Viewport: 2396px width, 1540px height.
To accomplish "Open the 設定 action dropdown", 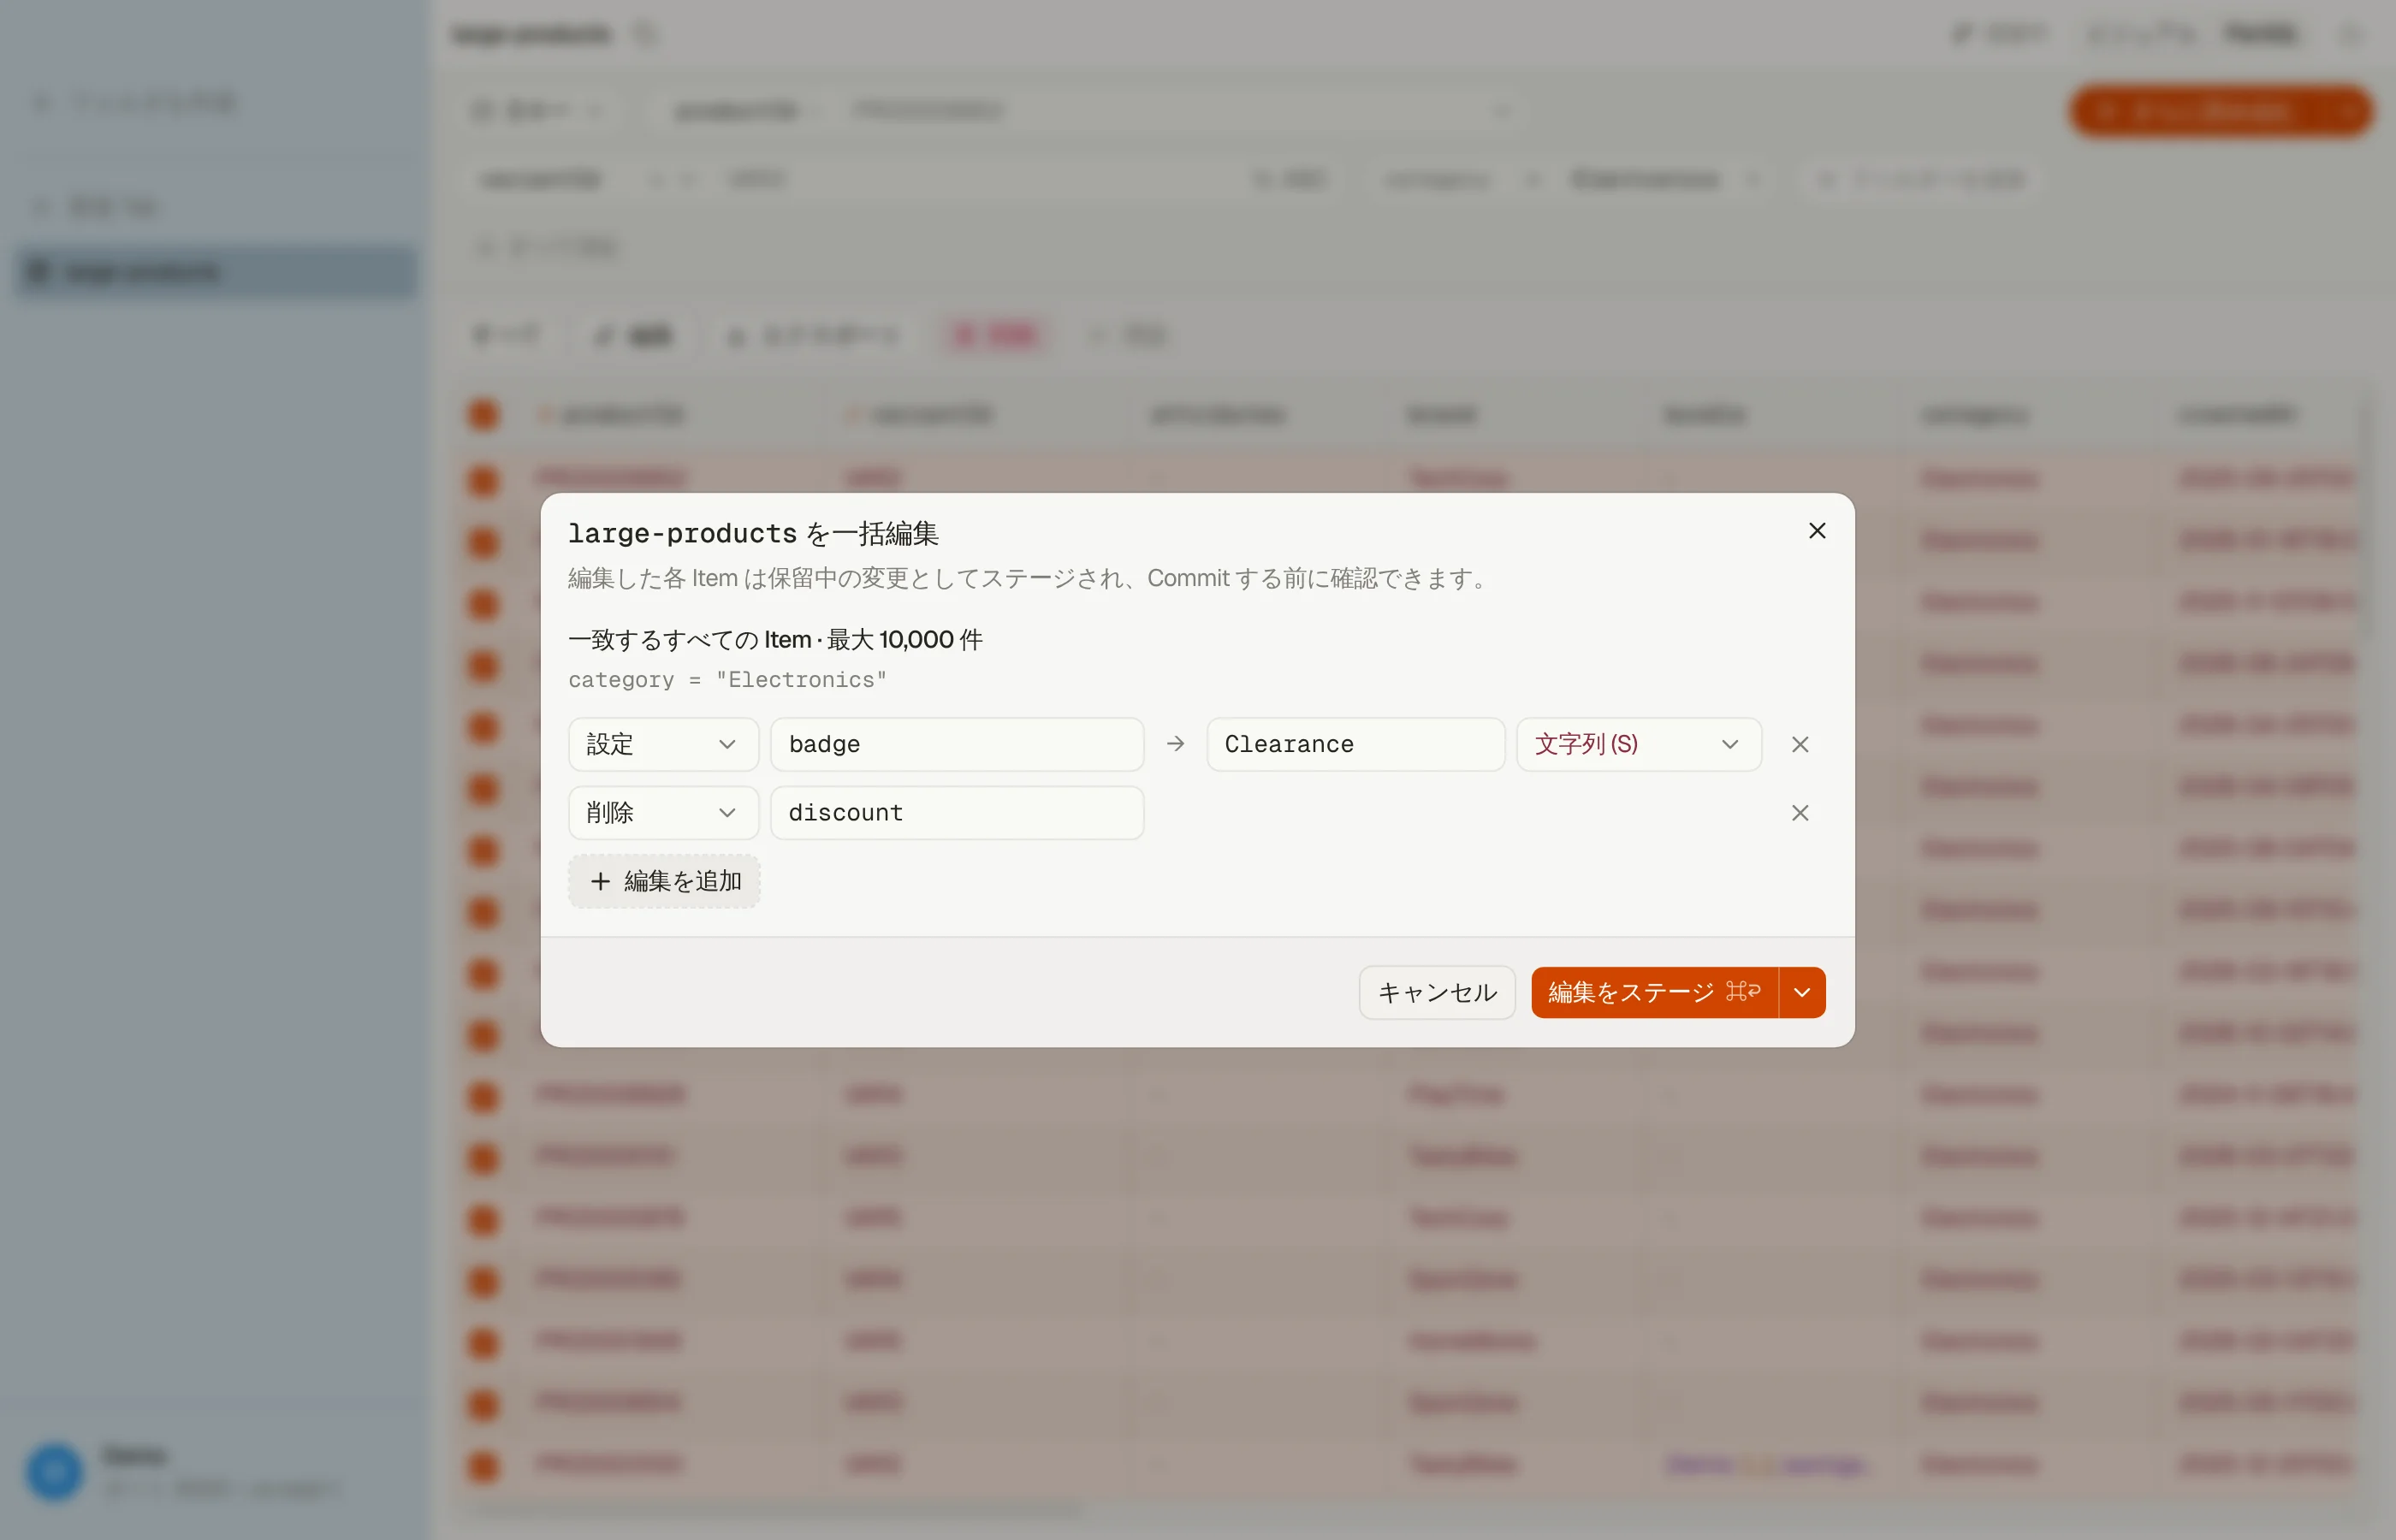I will [663, 744].
